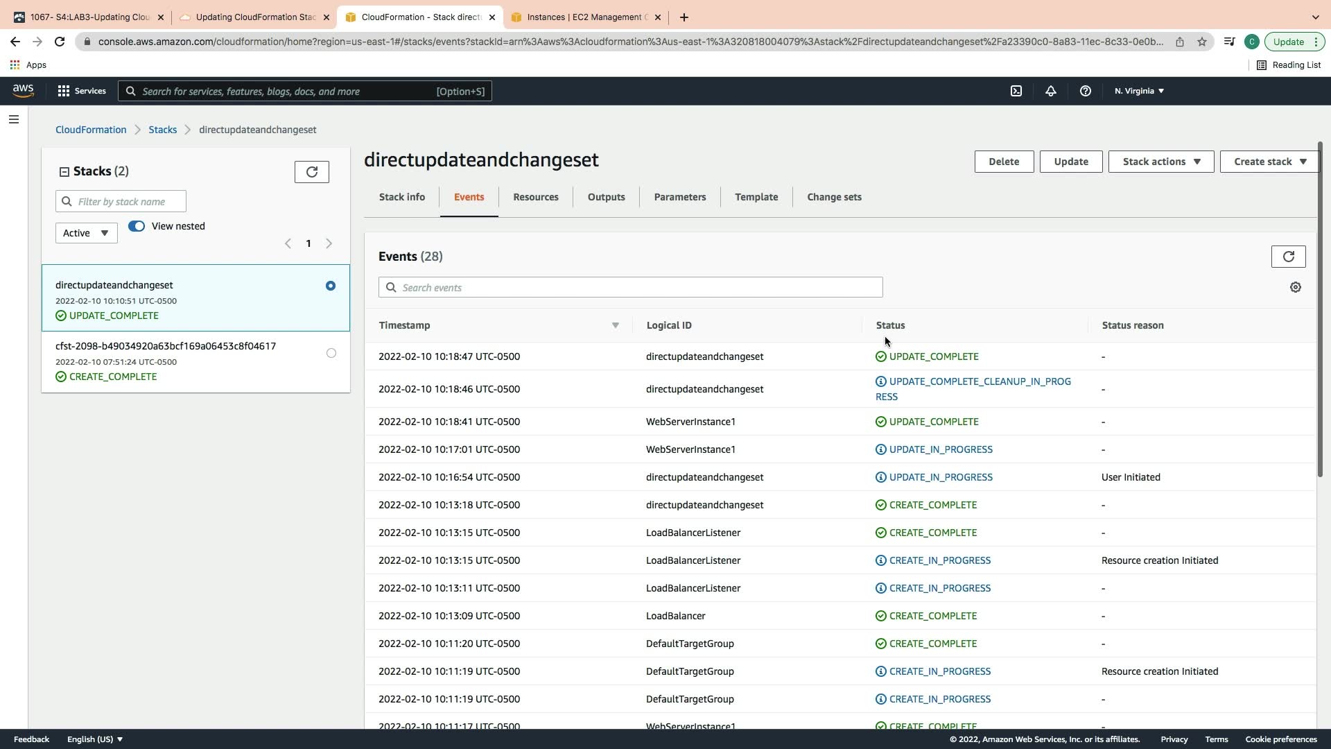The image size is (1331, 749).
Task: Open the N. Virginia region selector
Action: [1139, 91]
